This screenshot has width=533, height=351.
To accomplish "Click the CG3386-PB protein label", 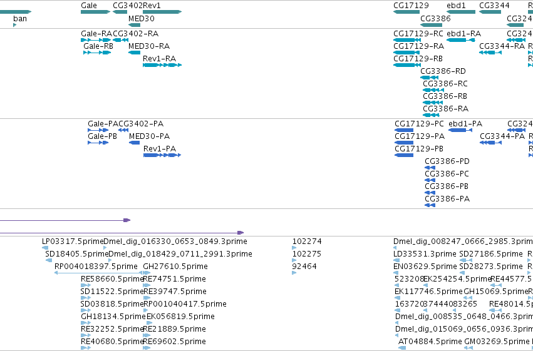I will coord(447,186).
